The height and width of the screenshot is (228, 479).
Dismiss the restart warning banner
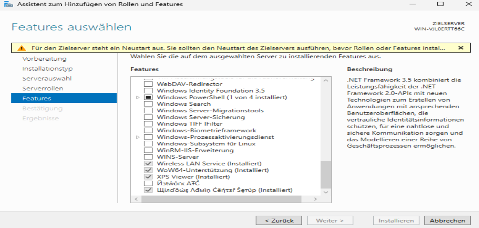click(461, 48)
